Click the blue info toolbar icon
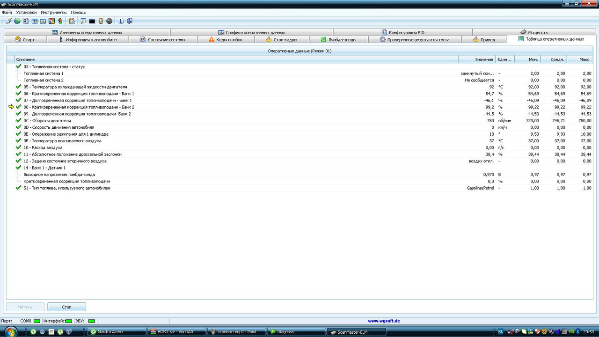The image size is (599, 337). (121, 21)
